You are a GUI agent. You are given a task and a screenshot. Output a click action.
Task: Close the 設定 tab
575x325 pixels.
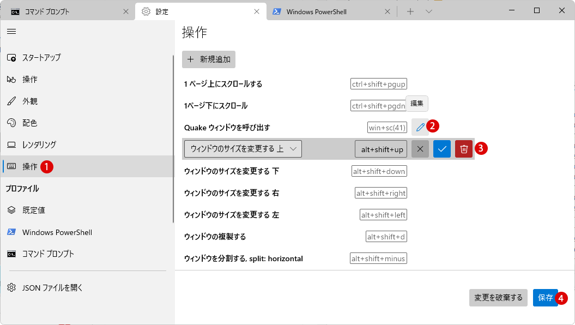click(x=257, y=12)
